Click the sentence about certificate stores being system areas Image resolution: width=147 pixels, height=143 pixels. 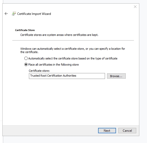59,35
